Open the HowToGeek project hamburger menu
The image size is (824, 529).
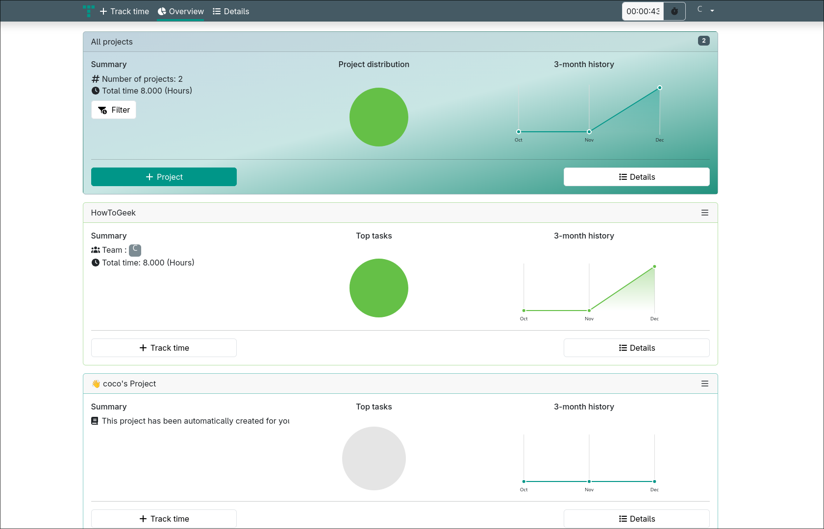point(704,213)
